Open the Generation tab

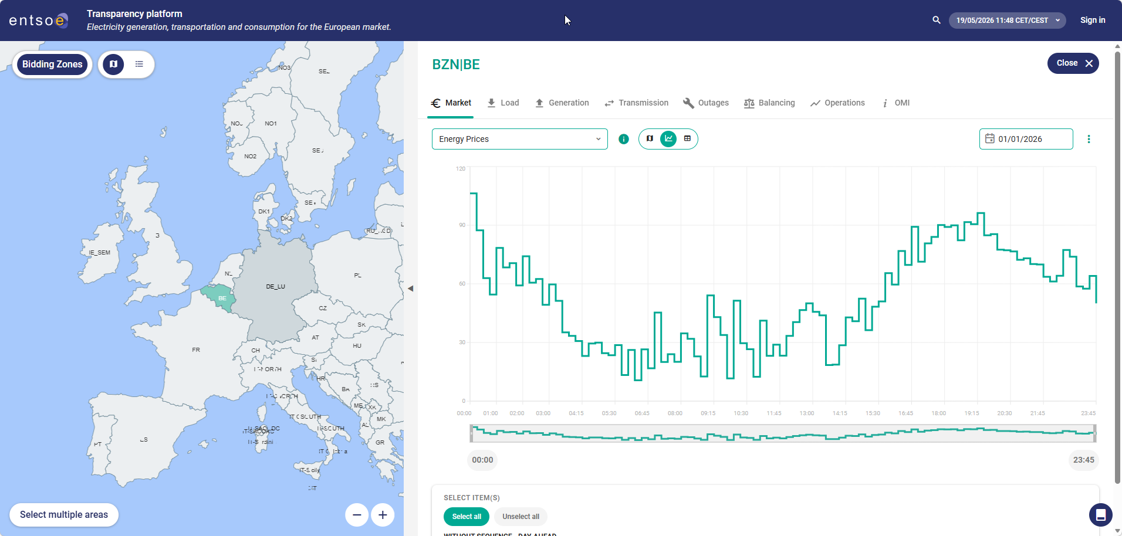click(x=562, y=103)
